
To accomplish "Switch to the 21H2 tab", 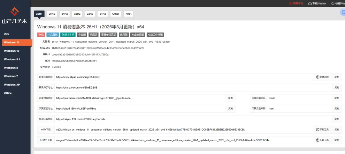I will (x=103, y=14).
